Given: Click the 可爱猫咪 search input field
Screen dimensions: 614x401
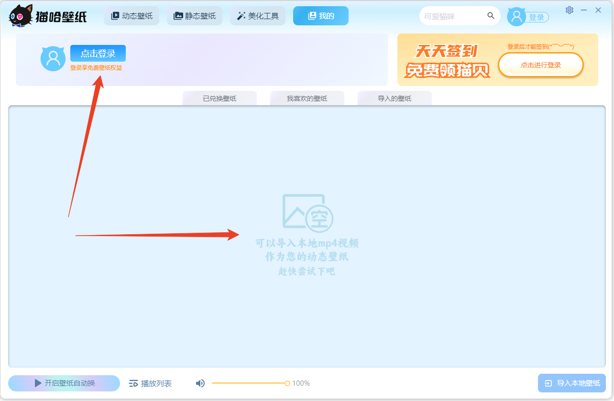Looking at the screenshot, I should point(452,16).
